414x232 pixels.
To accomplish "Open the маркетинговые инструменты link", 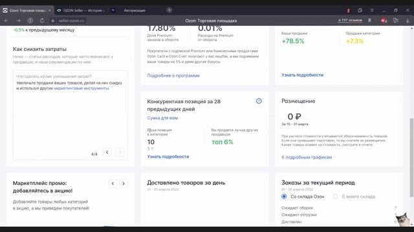I will [82, 88].
